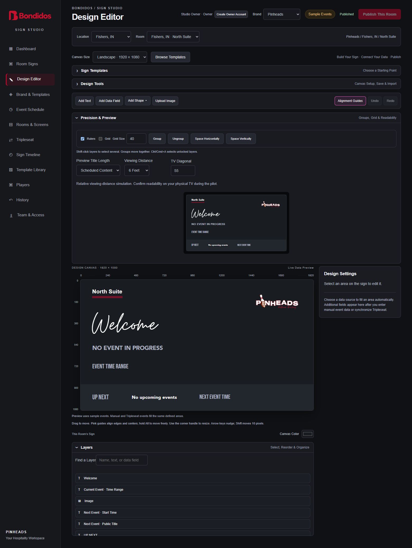Click Create Owner Account button

click(231, 14)
